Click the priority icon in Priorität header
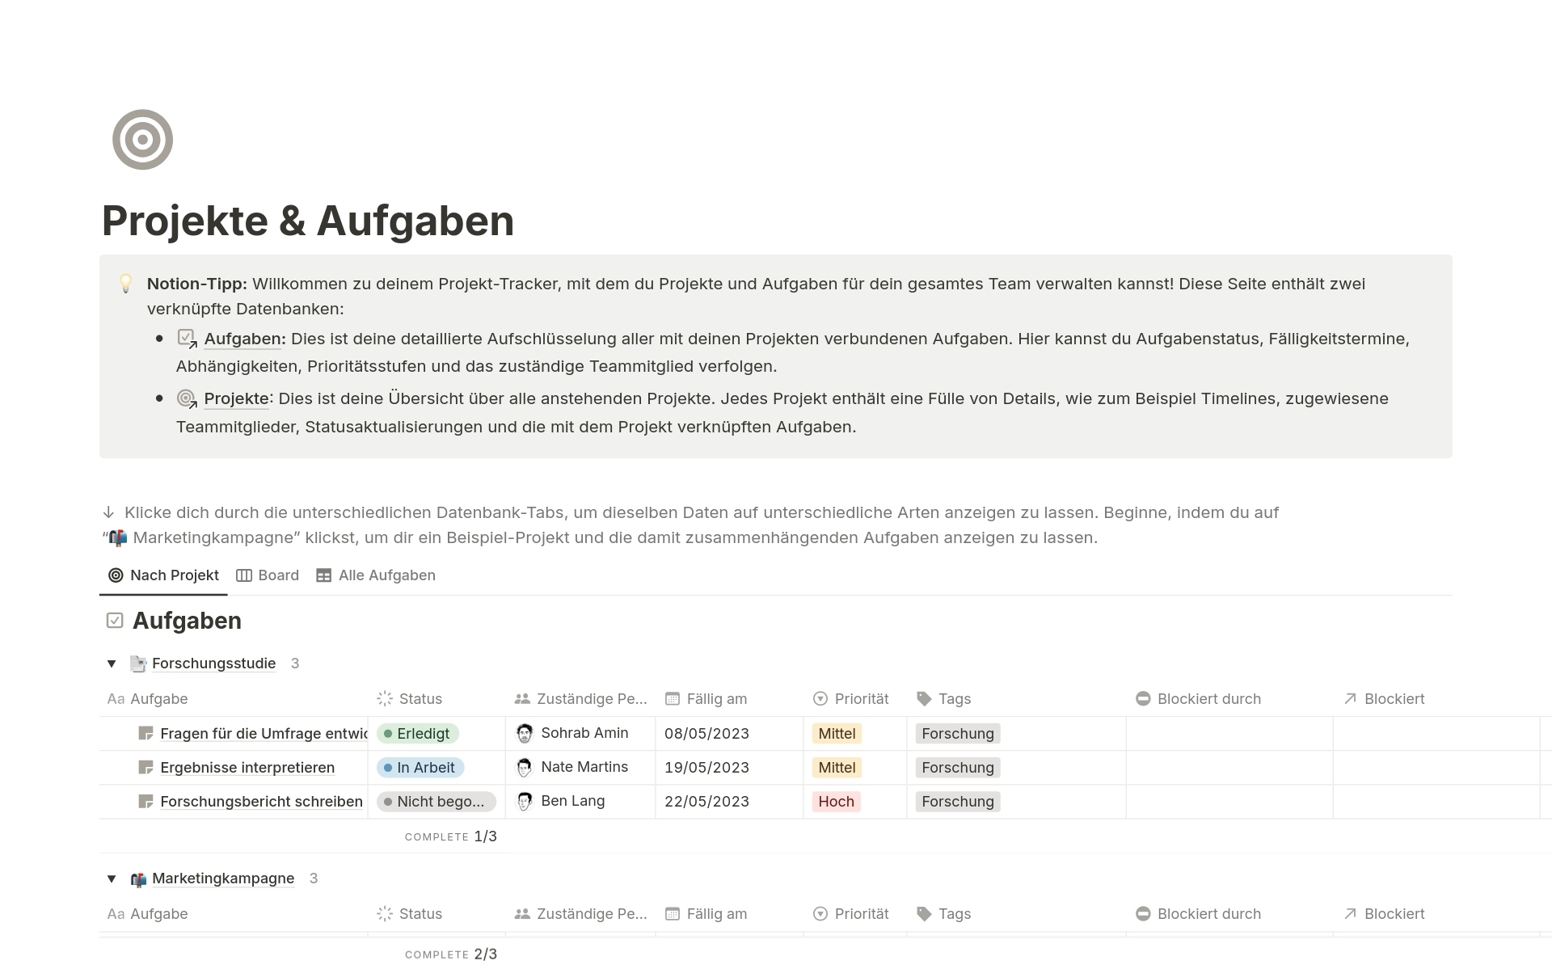The image size is (1552, 969). [x=820, y=698]
